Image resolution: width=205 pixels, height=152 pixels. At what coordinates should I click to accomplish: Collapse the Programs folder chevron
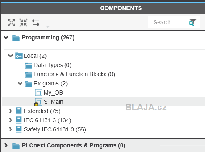[20, 83]
